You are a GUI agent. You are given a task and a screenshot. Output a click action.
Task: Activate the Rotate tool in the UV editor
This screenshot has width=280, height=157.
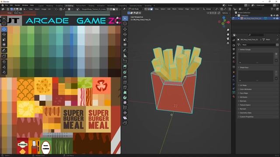(x=4, y=34)
